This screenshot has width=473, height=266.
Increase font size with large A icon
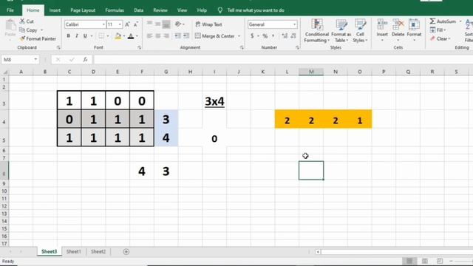[x=127, y=24]
